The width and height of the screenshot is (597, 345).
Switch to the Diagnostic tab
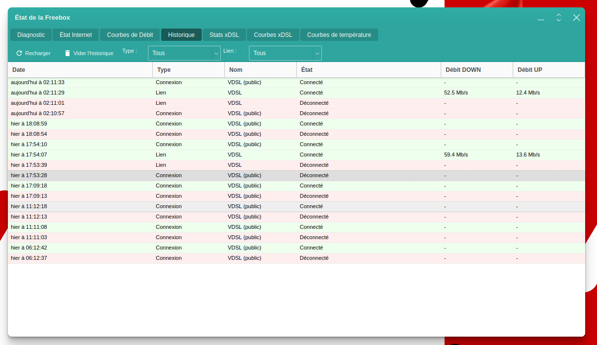[x=31, y=35]
